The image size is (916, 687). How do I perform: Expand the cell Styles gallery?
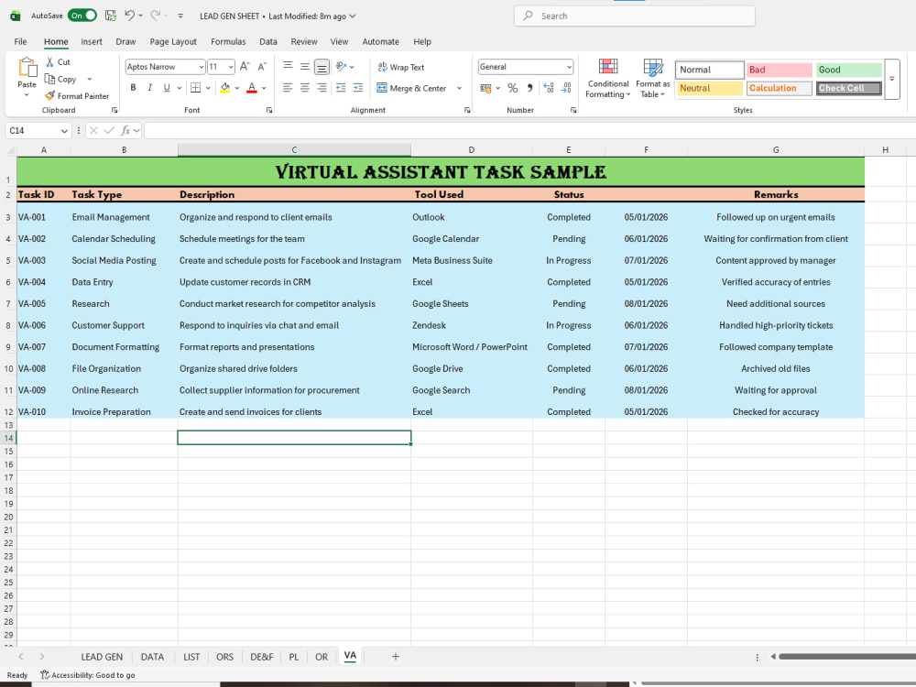point(891,79)
